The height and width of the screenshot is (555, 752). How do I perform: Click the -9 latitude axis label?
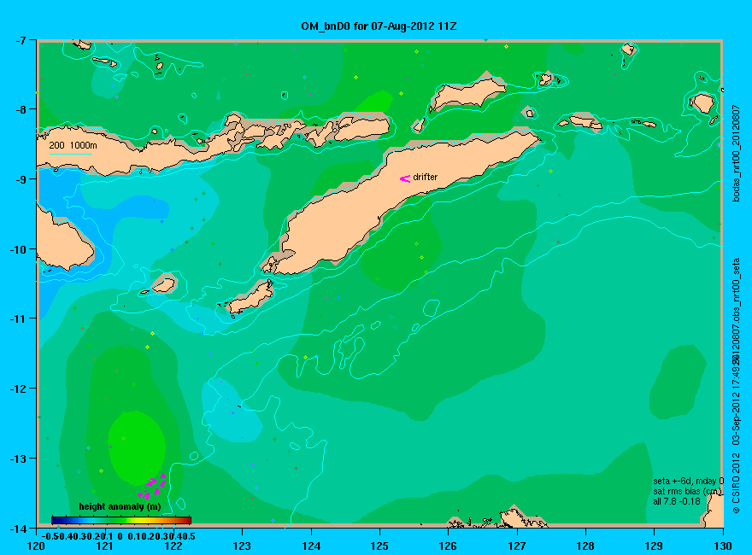[20, 179]
